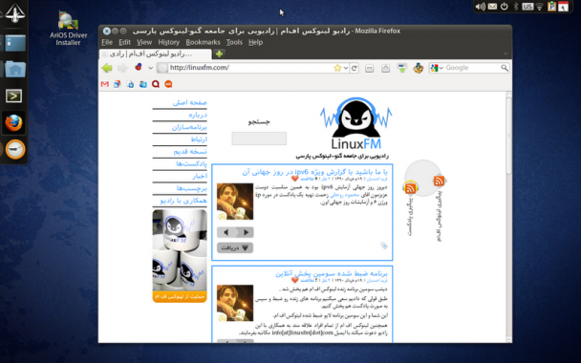Play the first podcast with the play arrow
581x363 pixels.
click(246, 232)
